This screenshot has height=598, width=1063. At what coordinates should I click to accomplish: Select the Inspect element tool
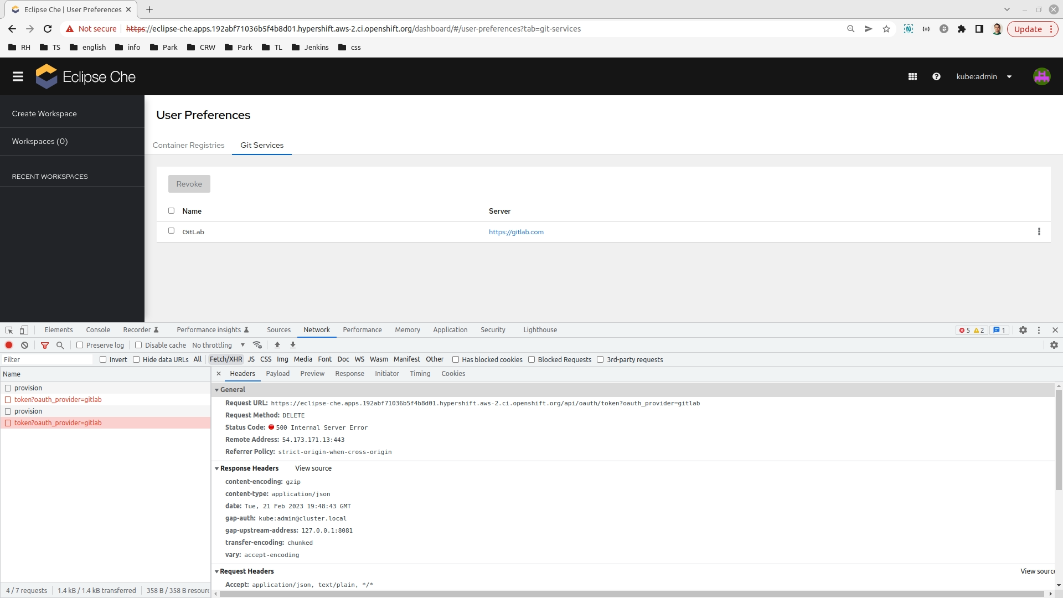pos(8,329)
